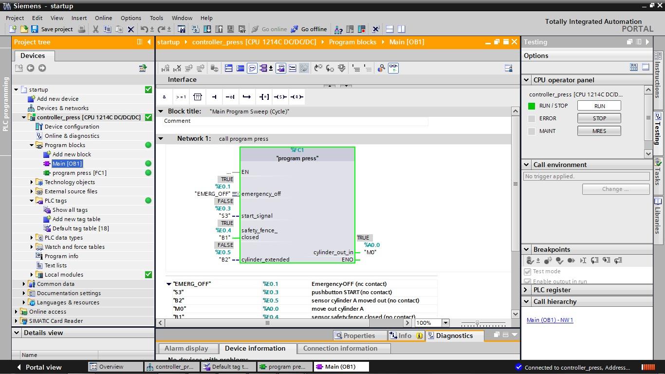Collapse Network 1 in the editor
This screenshot has width=665, height=374.
point(161,139)
